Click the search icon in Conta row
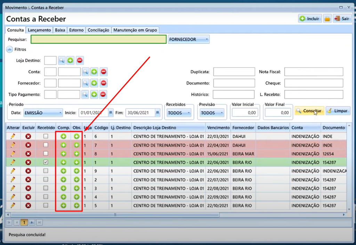 pos(86,72)
